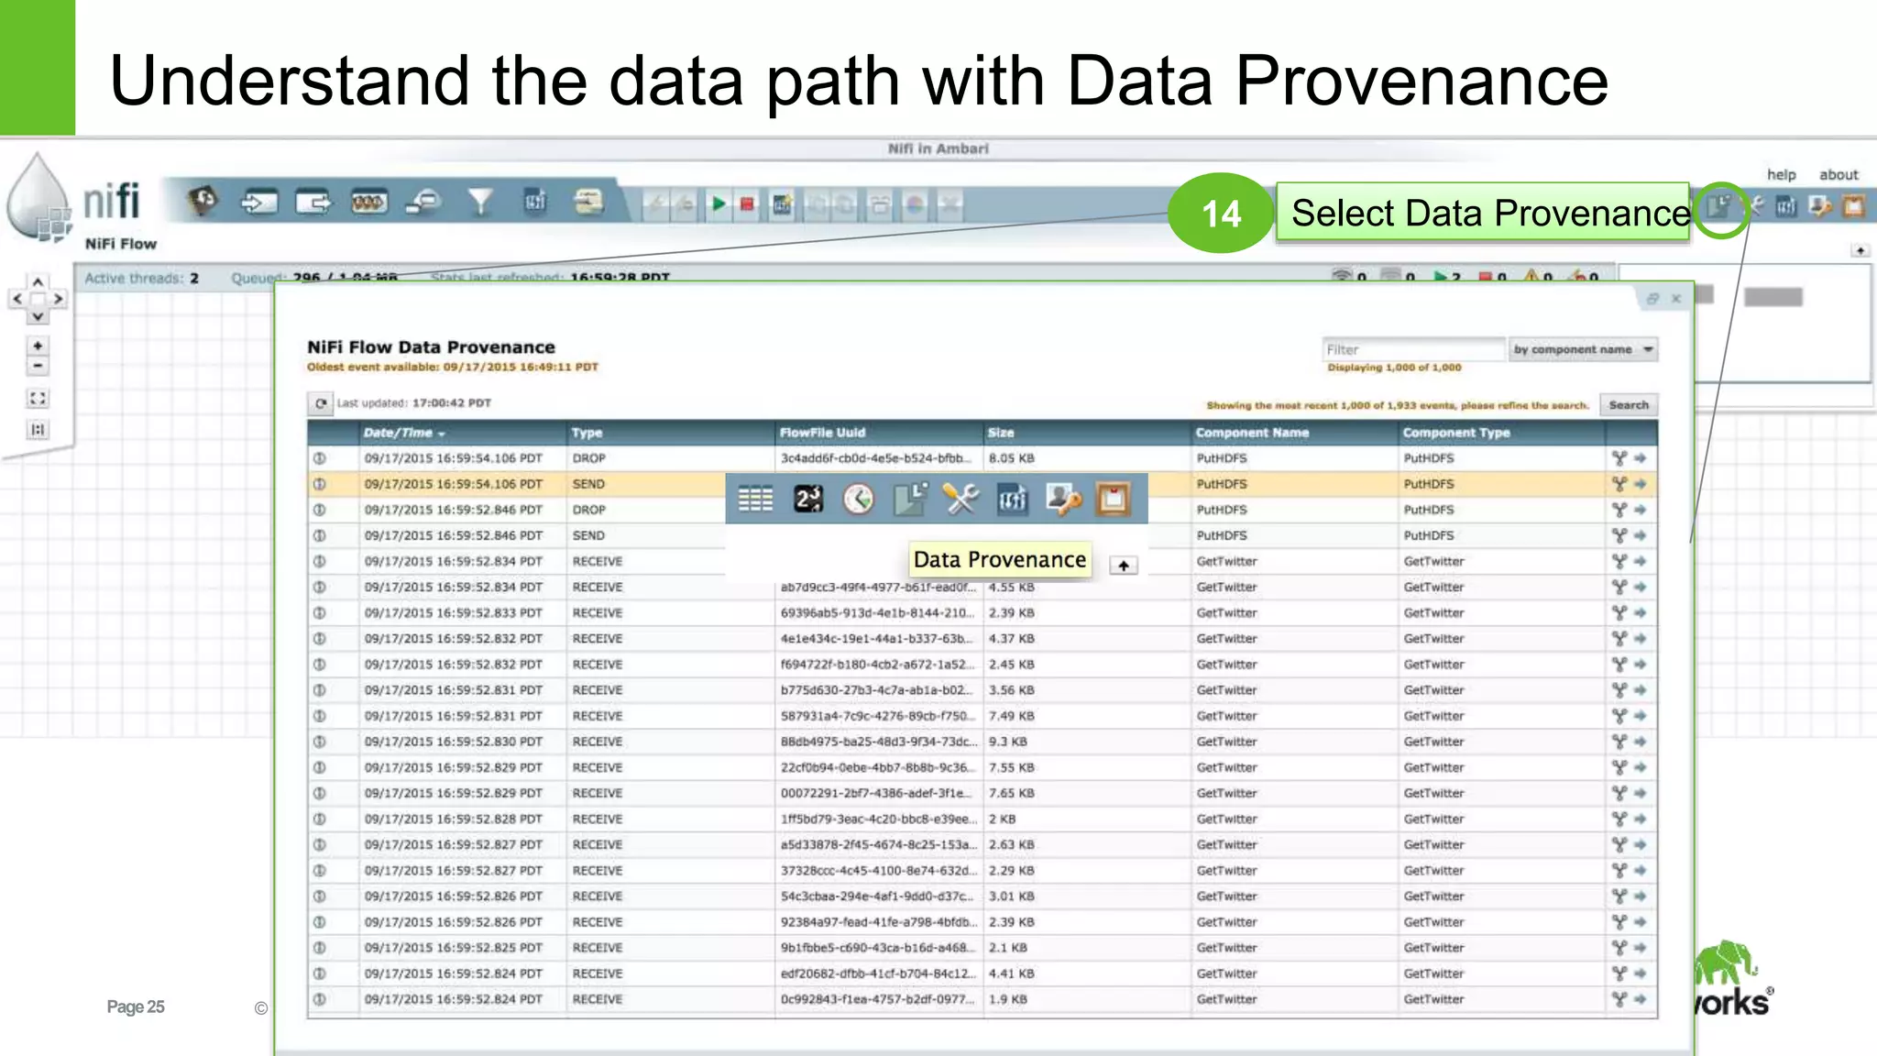Click the red Stop button
Screen dimensions: 1877x1056
747,203
